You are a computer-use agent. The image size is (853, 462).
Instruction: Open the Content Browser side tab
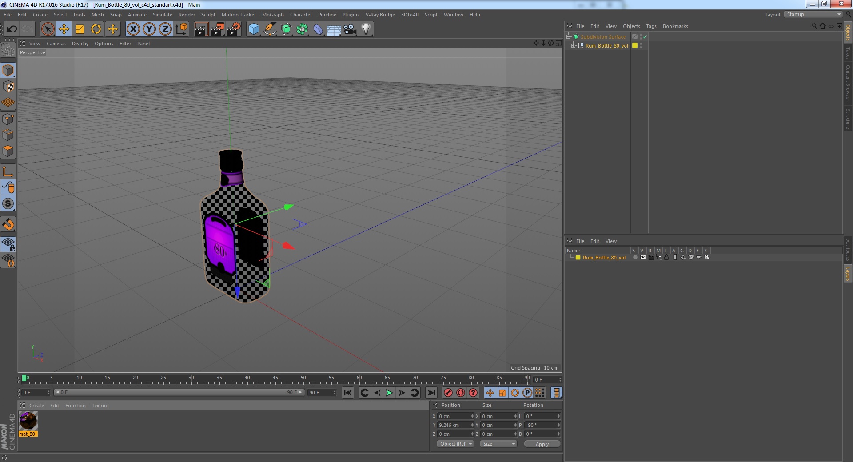point(848,83)
